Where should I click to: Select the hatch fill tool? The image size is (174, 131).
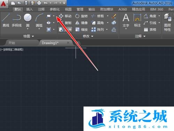[49, 29]
